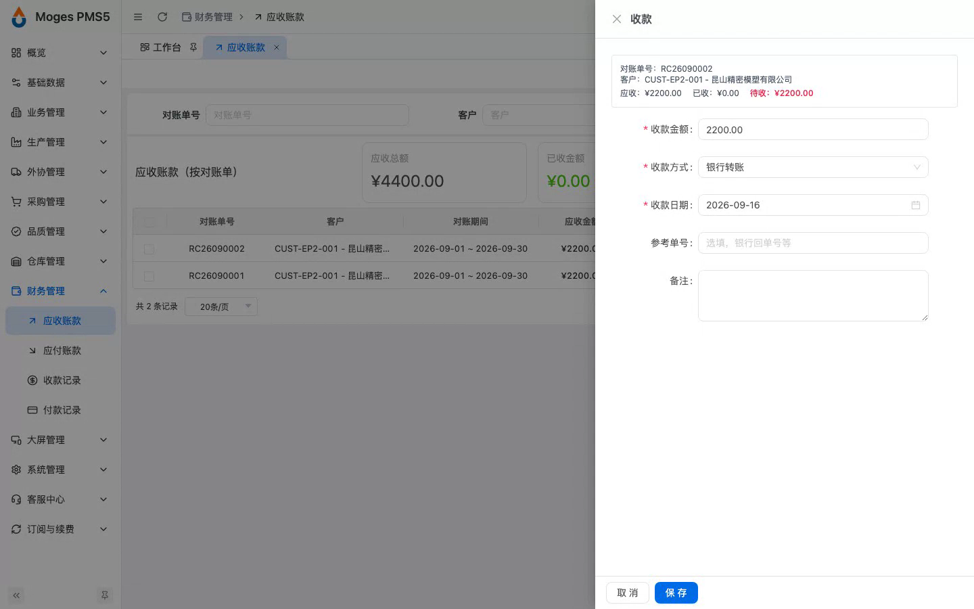The image size is (974, 609).
Task: Click the calendar icon in 收款日期 field
Action: pyautogui.click(x=916, y=205)
